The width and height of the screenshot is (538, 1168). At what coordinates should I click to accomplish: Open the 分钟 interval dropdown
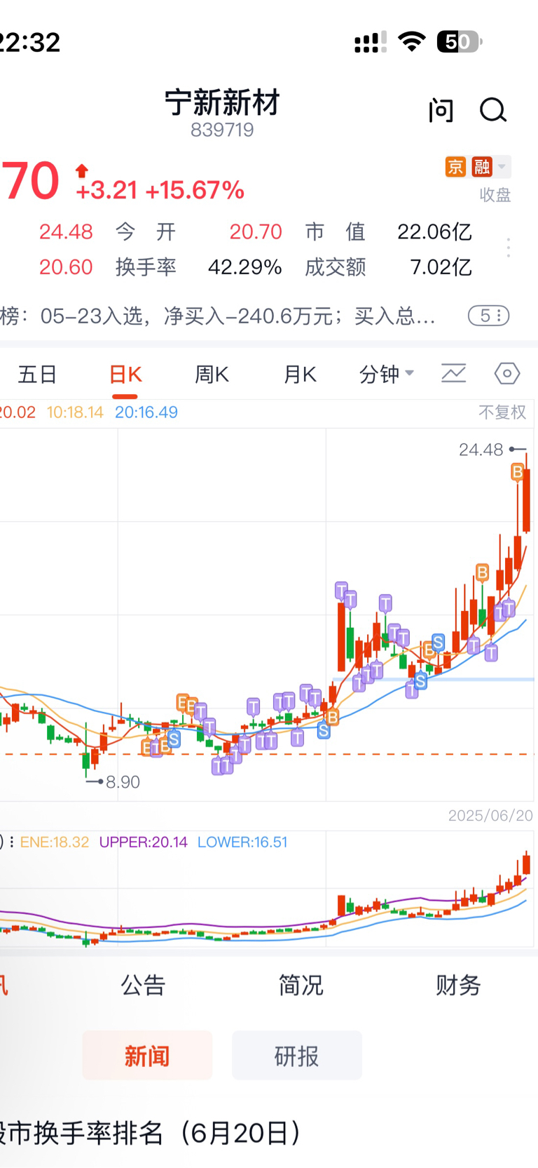tap(387, 375)
